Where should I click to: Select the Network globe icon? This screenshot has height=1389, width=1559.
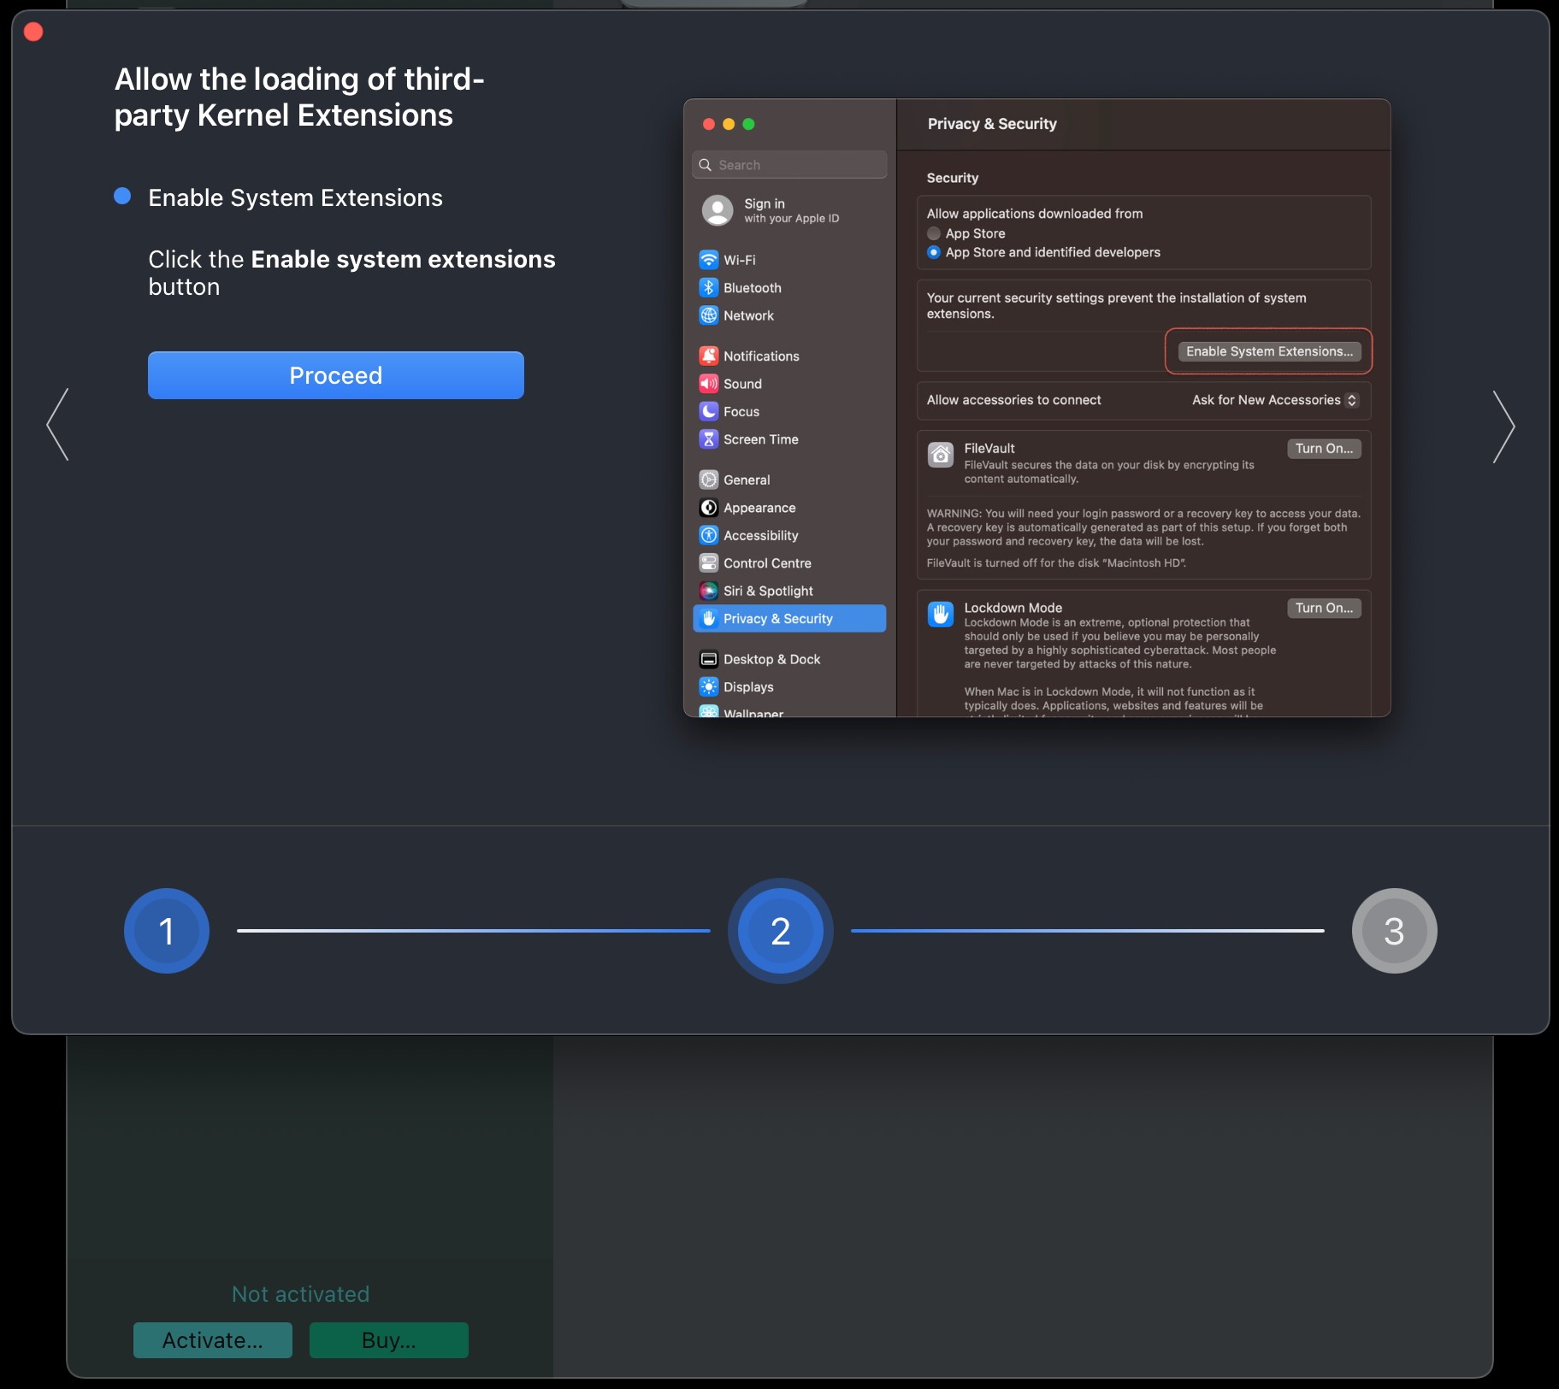(709, 315)
